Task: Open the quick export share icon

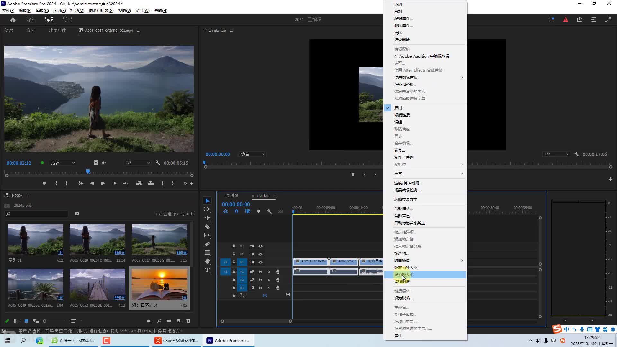Action: coord(580,20)
